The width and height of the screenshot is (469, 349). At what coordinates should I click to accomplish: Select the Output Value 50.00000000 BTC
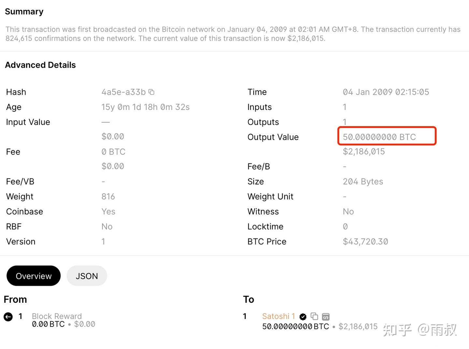[x=379, y=137]
